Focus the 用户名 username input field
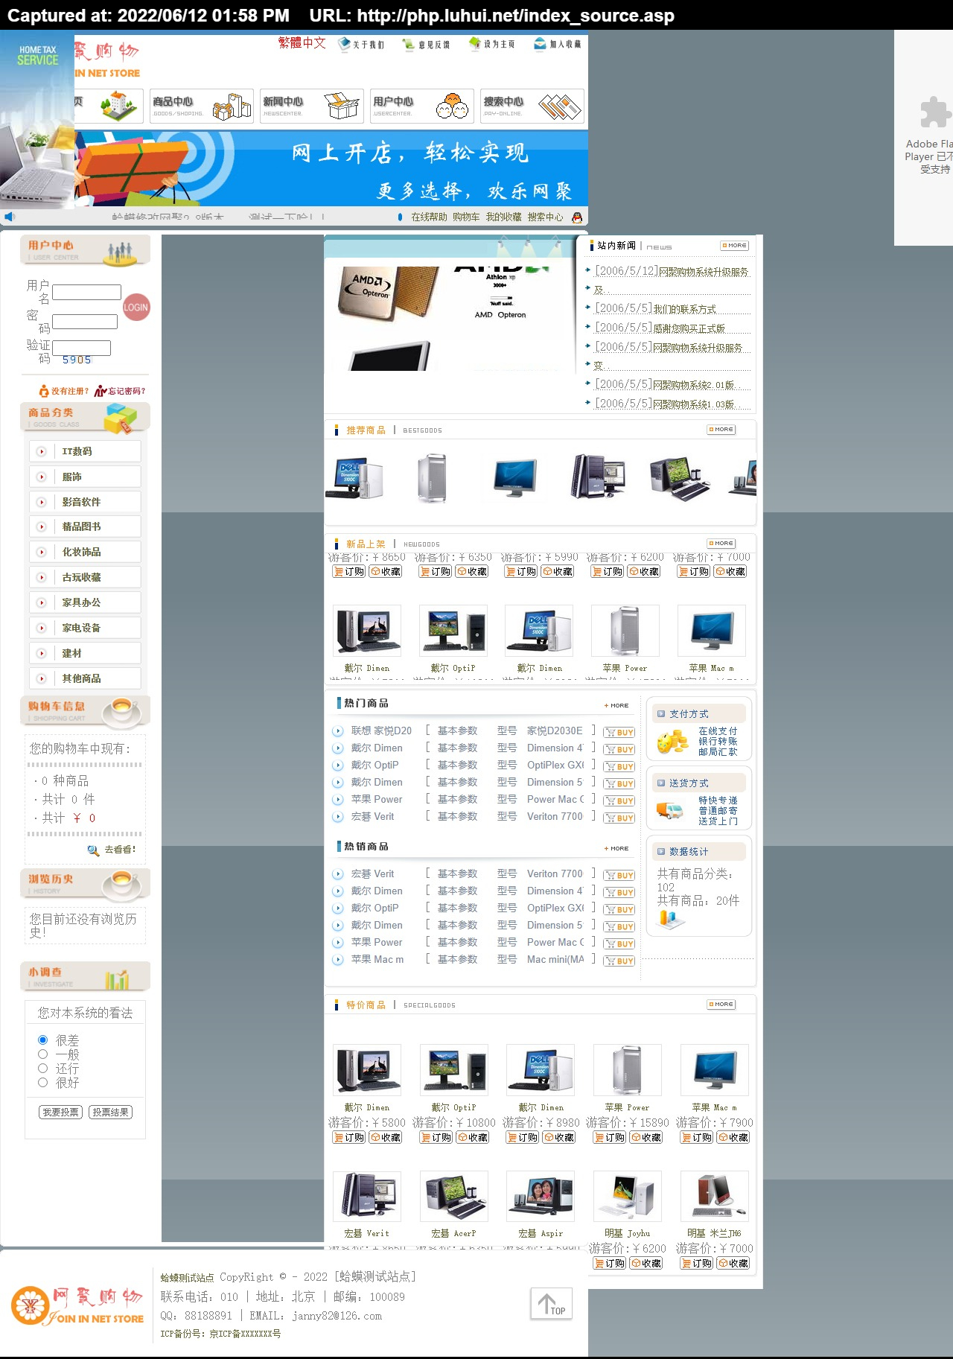The image size is (953, 1359). click(86, 293)
